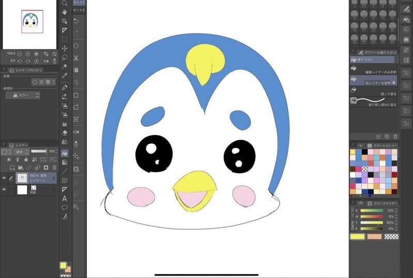Toggle Set as Reference Layer lighthouse icon

(x=18, y=159)
